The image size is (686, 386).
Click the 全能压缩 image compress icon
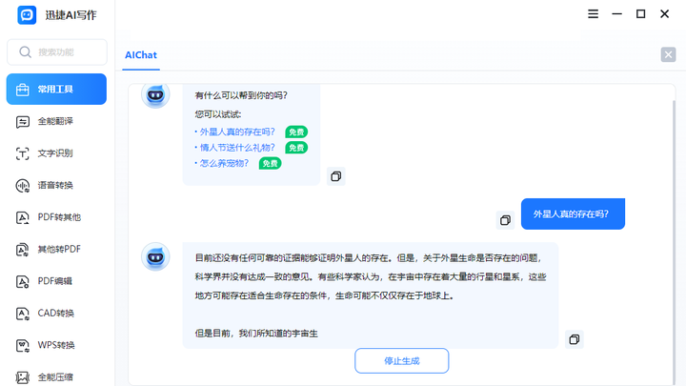(x=22, y=377)
